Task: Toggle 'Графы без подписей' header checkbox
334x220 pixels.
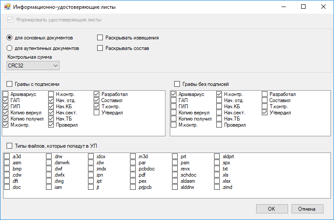Action: 177,84
